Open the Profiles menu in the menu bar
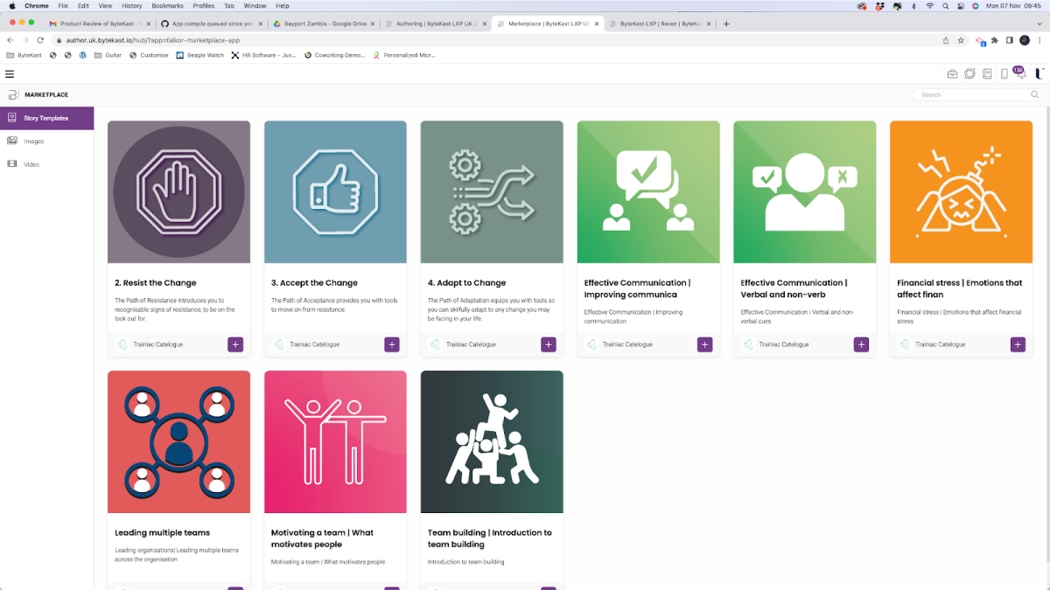The width and height of the screenshot is (1050, 590). coord(203,5)
